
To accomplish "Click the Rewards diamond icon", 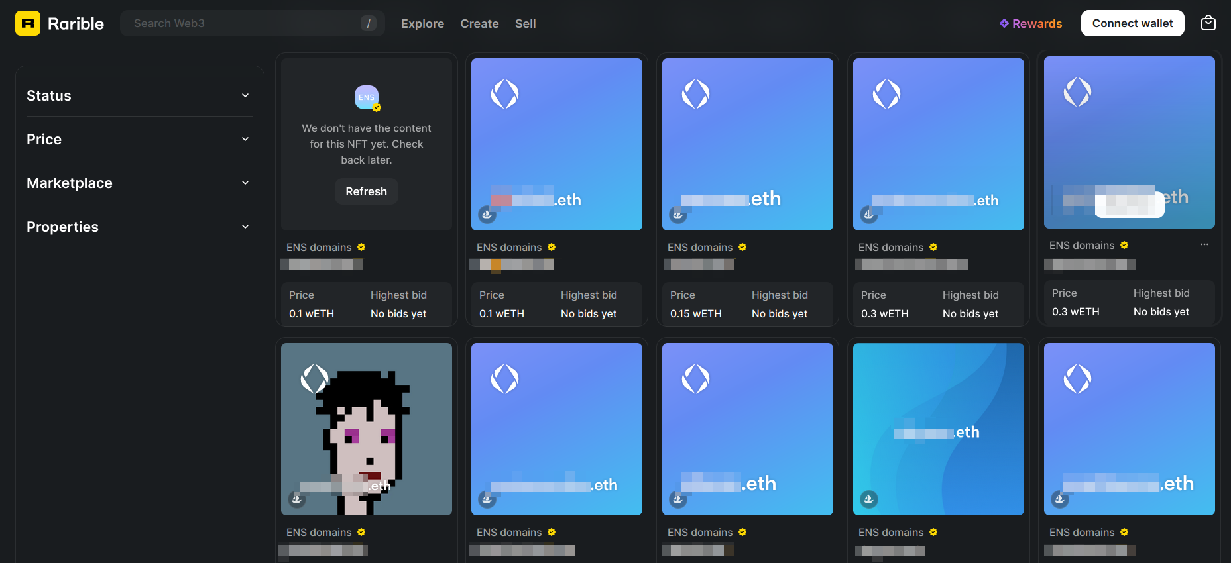I will click(x=1004, y=23).
